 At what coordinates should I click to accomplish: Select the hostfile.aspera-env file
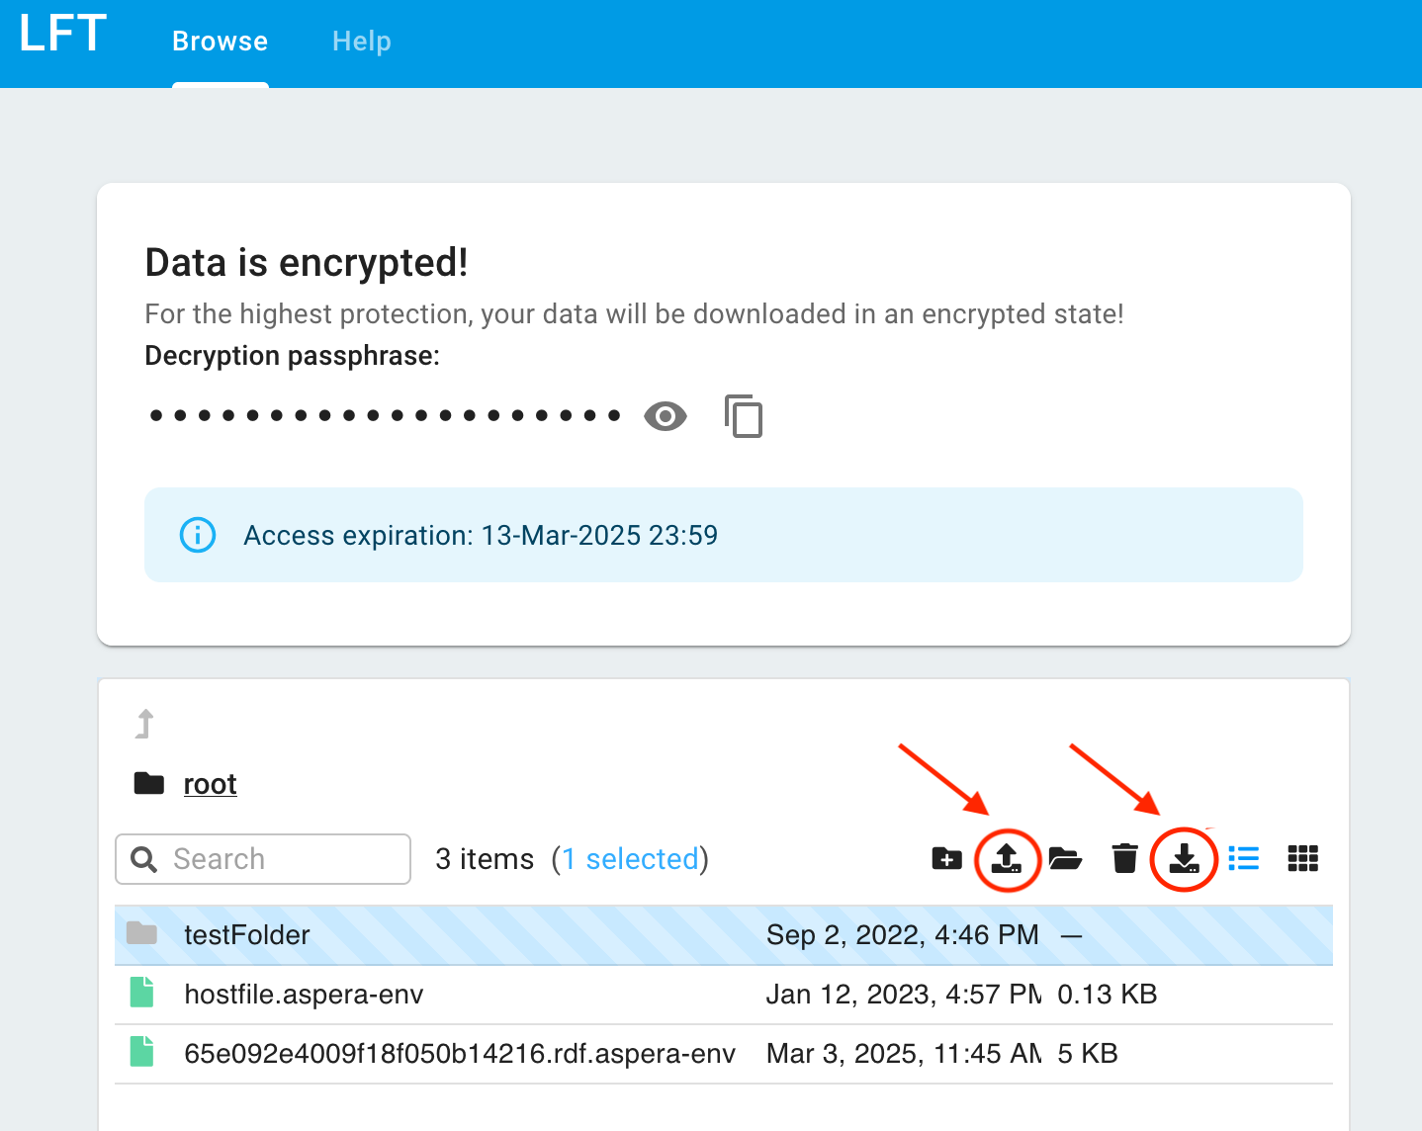tap(304, 995)
